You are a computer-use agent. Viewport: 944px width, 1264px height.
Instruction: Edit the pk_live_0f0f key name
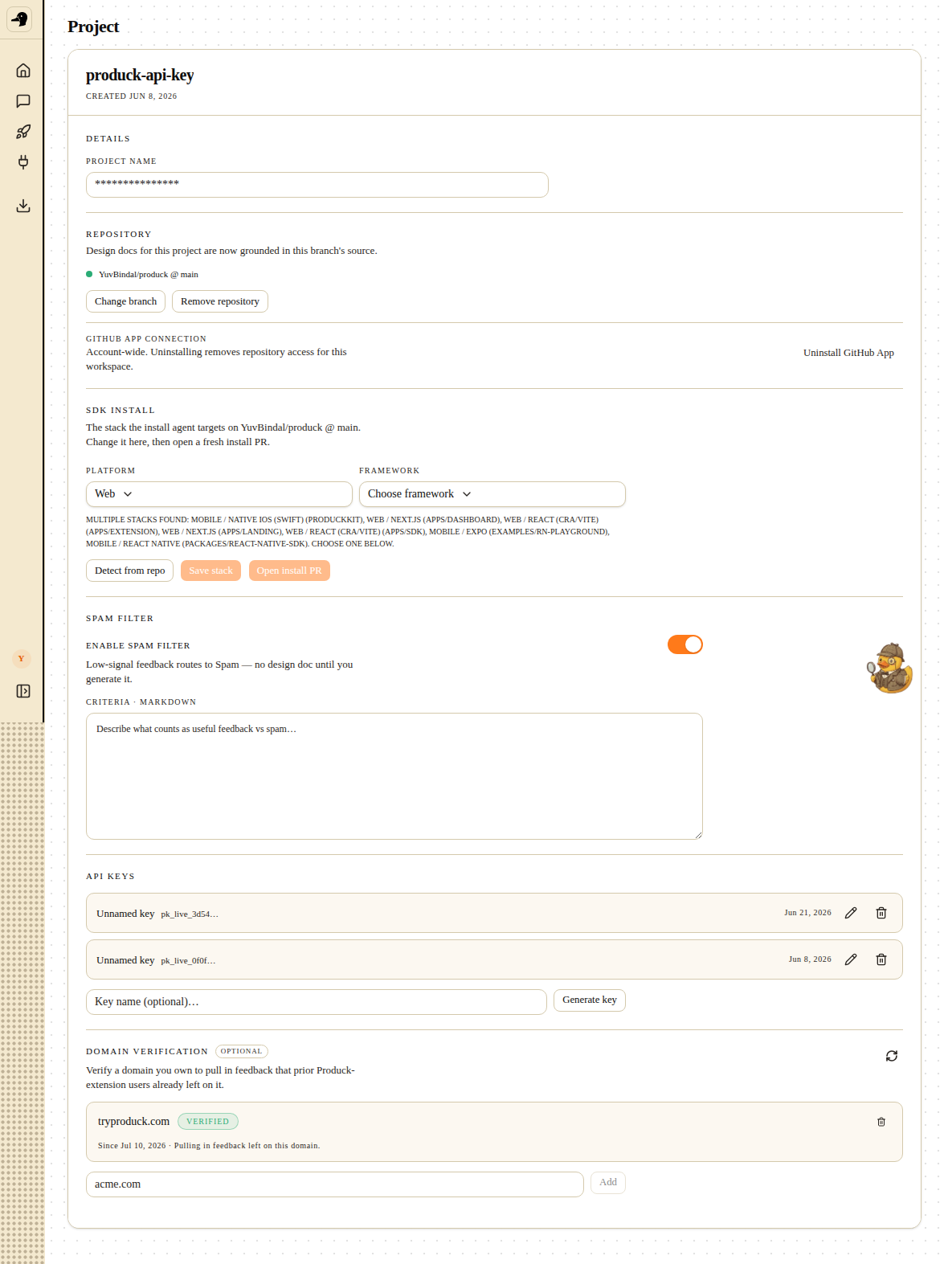coord(851,959)
